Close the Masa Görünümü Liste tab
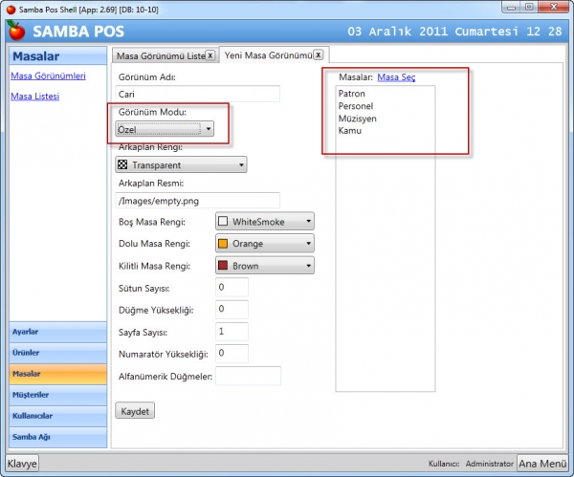 coord(210,55)
